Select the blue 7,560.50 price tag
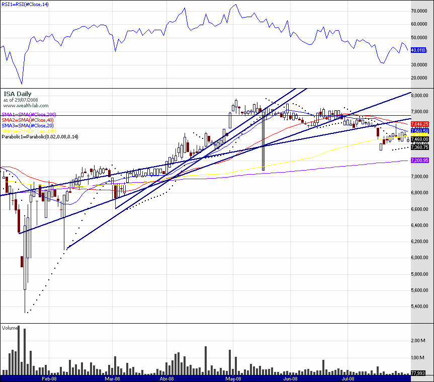This screenshot has width=434, height=382. pyautogui.click(x=420, y=131)
